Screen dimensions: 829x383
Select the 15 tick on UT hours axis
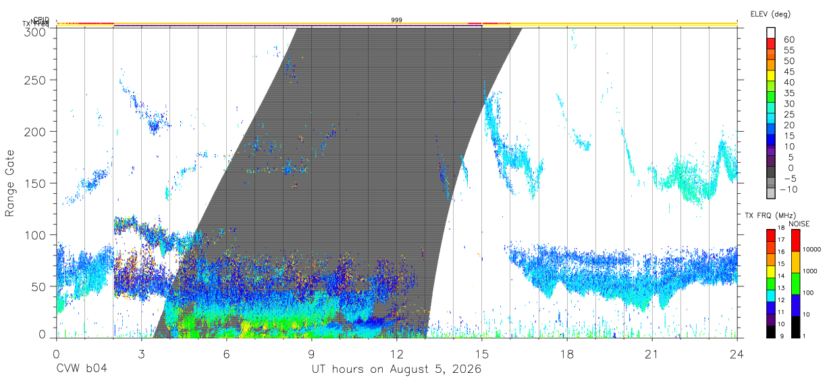pyautogui.click(x=481, y=353)
